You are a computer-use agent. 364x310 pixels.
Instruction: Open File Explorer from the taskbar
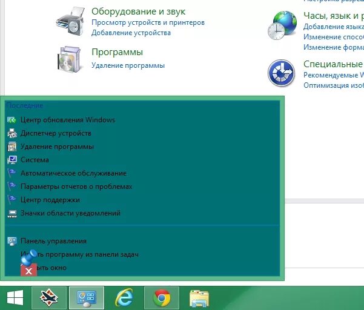199,298
